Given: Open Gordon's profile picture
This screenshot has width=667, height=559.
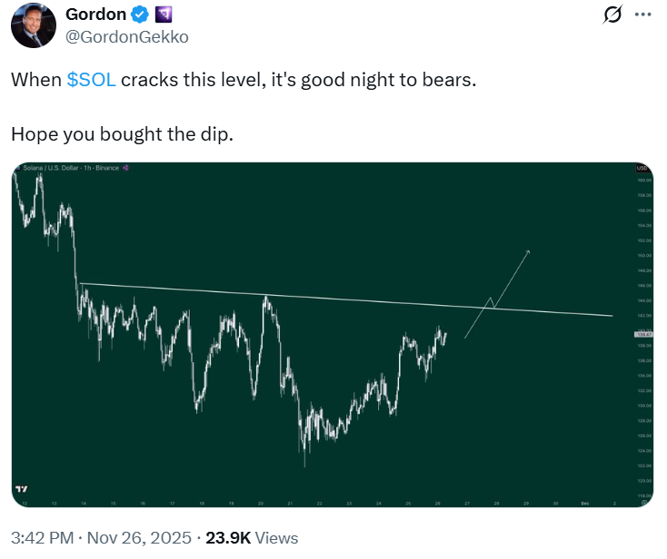Looking at the screenshot, I should coord(35,26).
